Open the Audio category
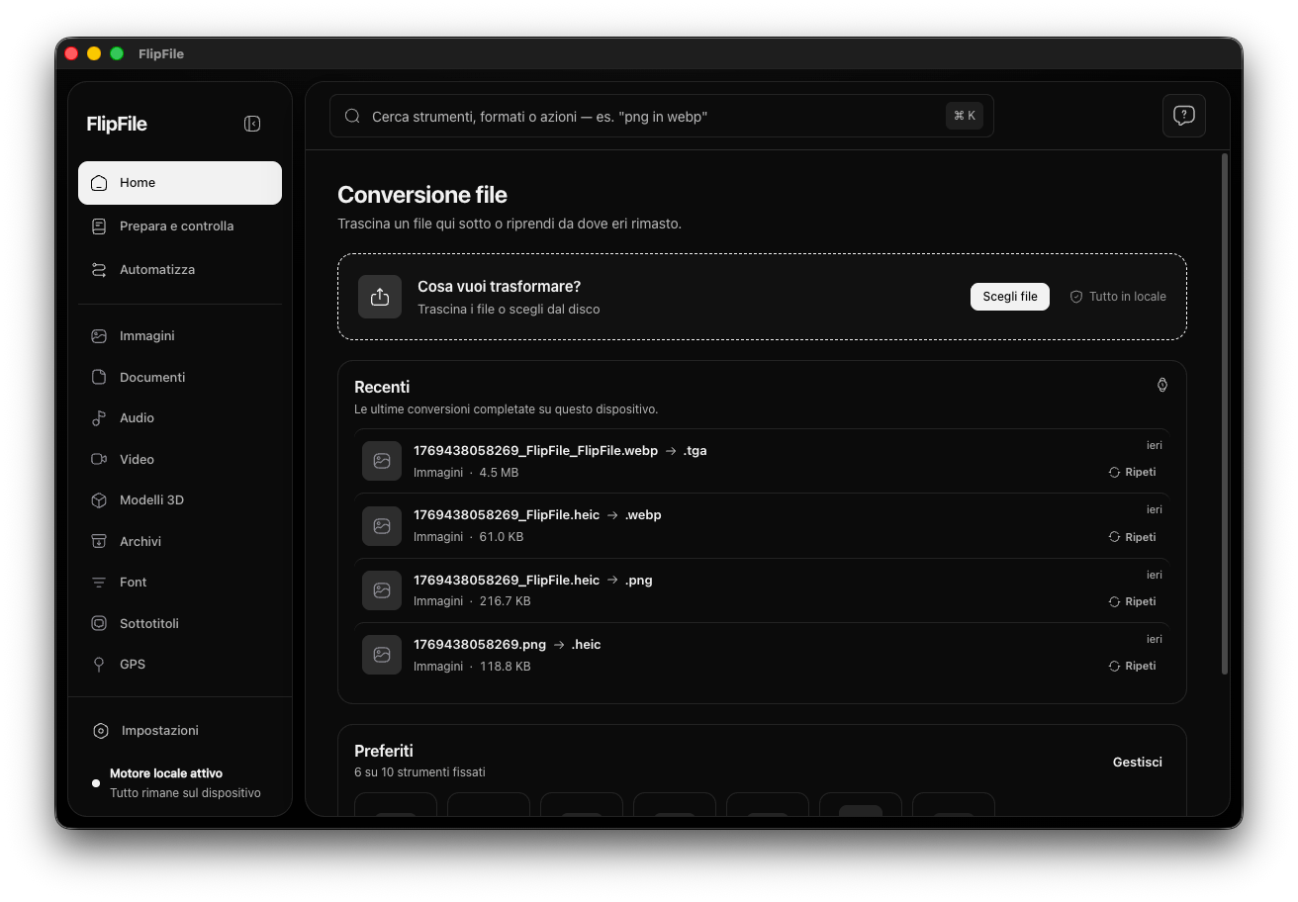 tap(180, 418)
